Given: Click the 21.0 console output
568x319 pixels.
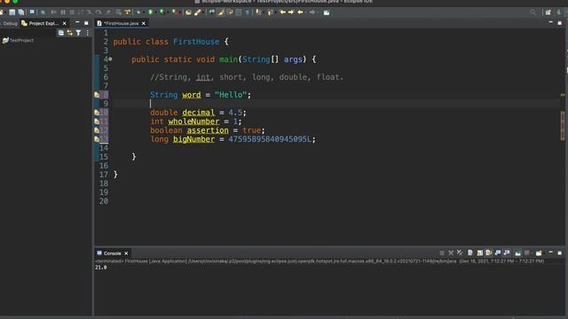Looking at the screenshot, I should [100, 268].
